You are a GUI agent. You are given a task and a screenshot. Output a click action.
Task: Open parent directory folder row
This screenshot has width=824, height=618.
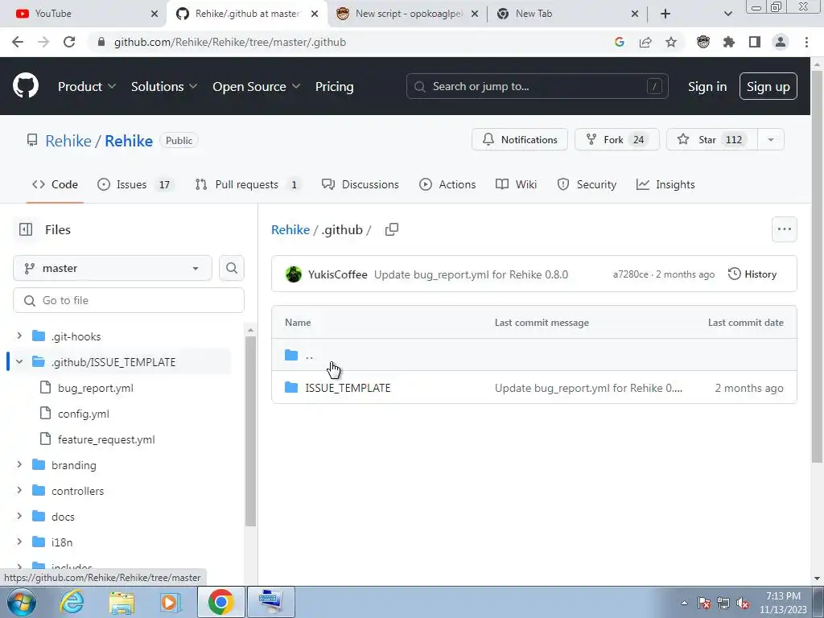534,355
